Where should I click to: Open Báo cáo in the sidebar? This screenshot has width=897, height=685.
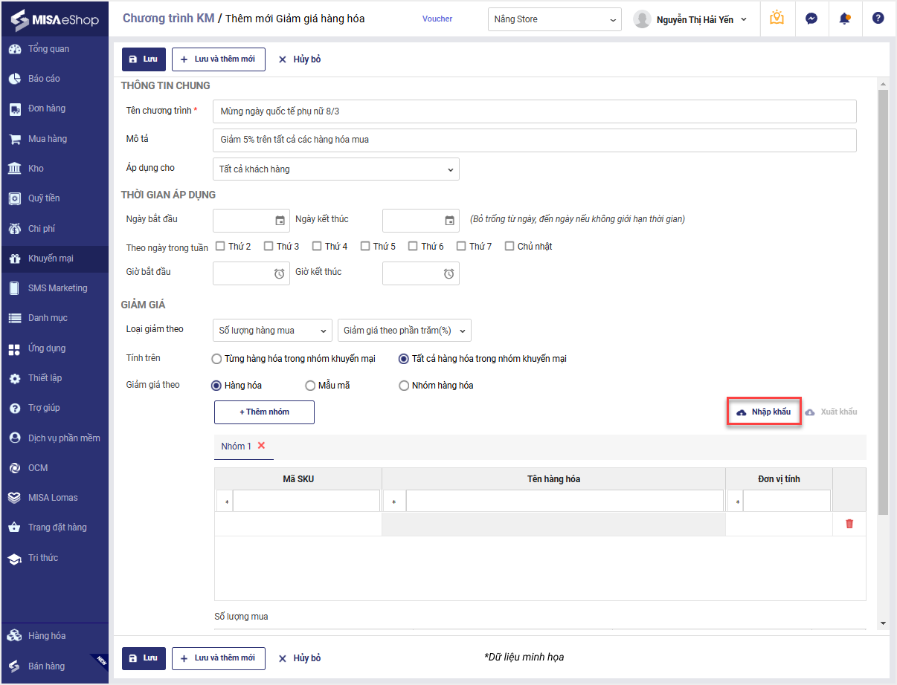point(44,79)
